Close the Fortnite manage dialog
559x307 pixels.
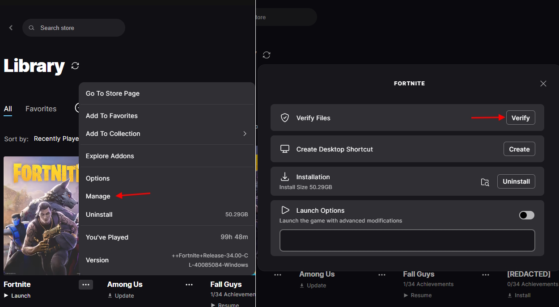[x=543, y=84]
